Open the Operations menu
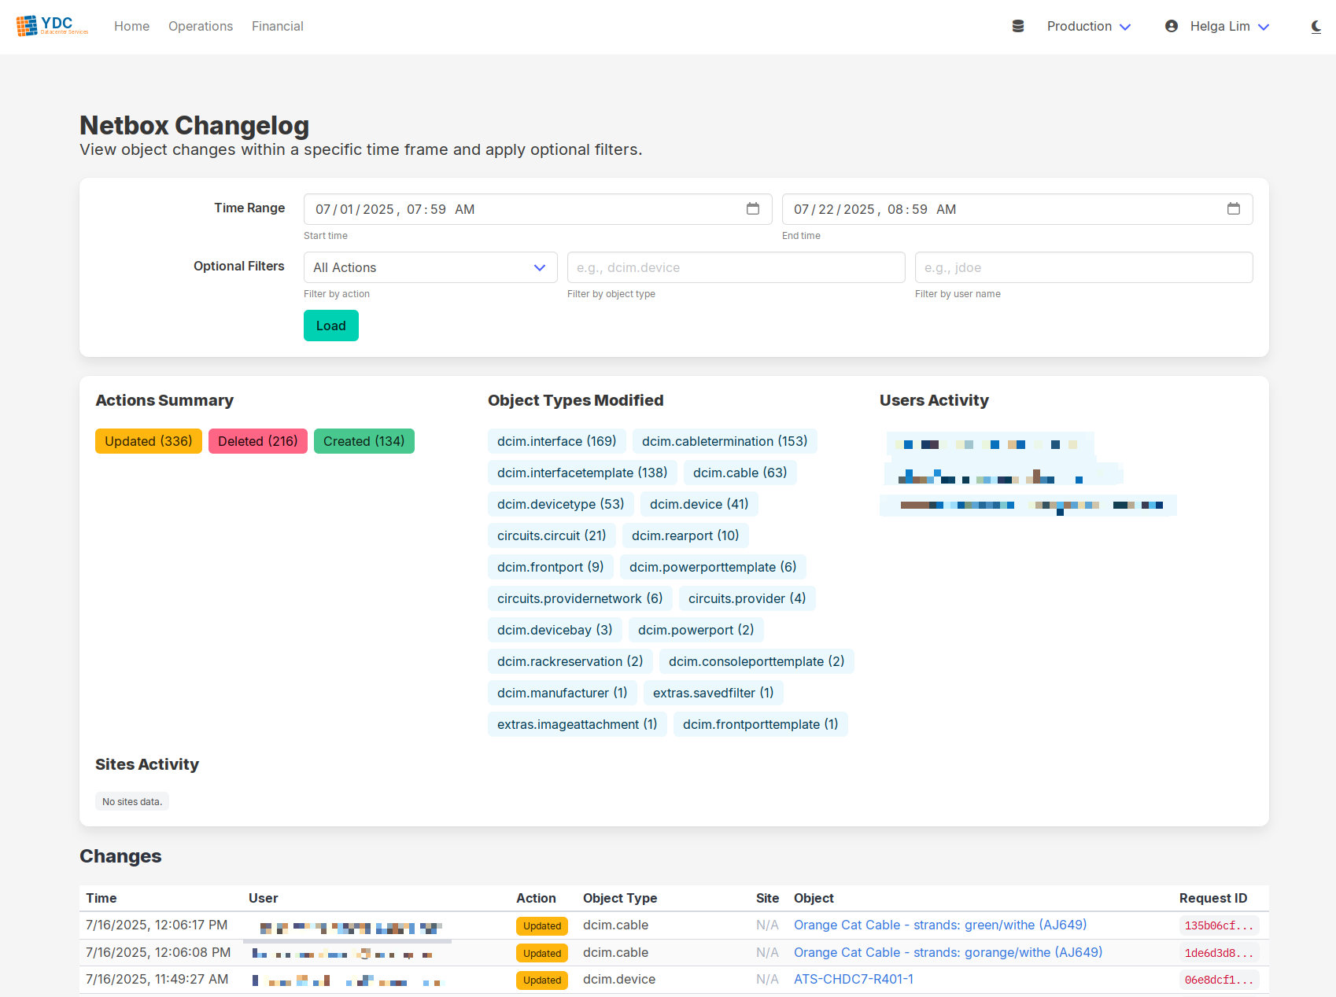Screen dimensions: 1336x997 (x=201, y=26)
